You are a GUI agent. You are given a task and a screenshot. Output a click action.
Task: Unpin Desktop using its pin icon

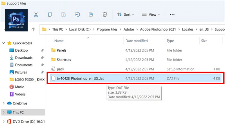pyautogui.click(x=42, y=50)
